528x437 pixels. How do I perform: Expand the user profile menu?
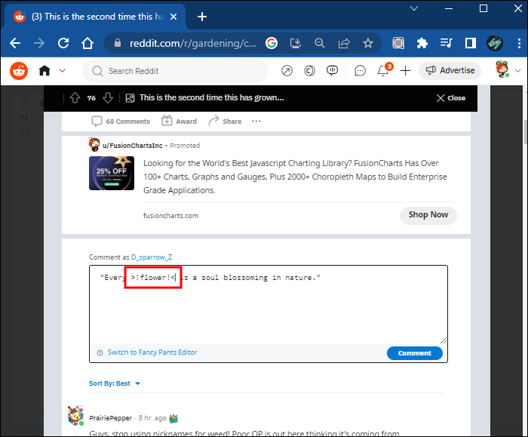pyautogui.click(x=505, y=71)
